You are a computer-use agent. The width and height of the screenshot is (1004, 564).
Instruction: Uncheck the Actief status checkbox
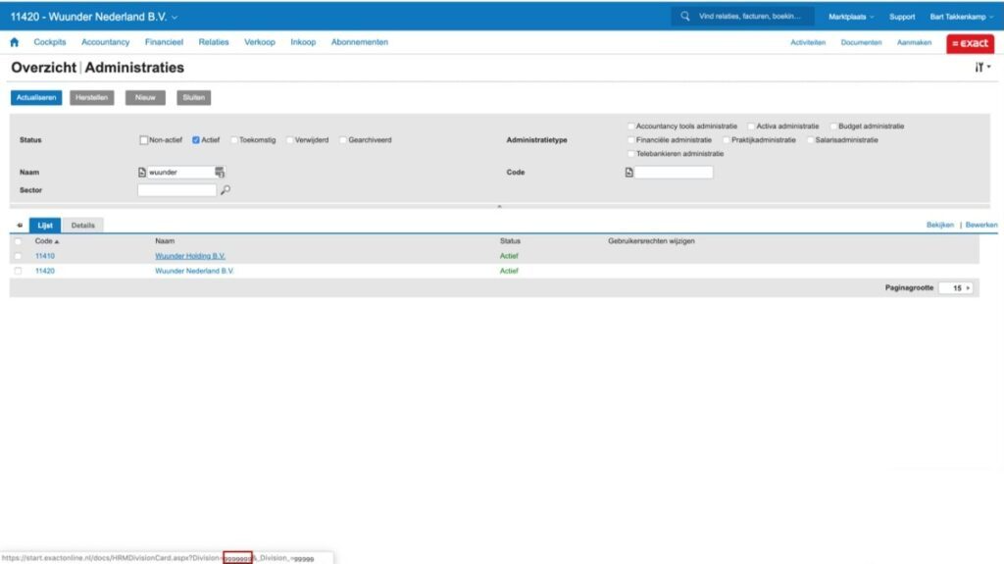pos(196,139)
